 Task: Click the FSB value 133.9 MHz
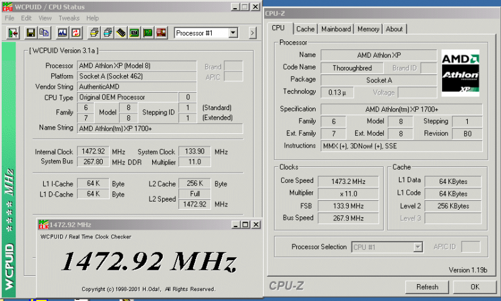pyautogui.click(x=348, y=207)
